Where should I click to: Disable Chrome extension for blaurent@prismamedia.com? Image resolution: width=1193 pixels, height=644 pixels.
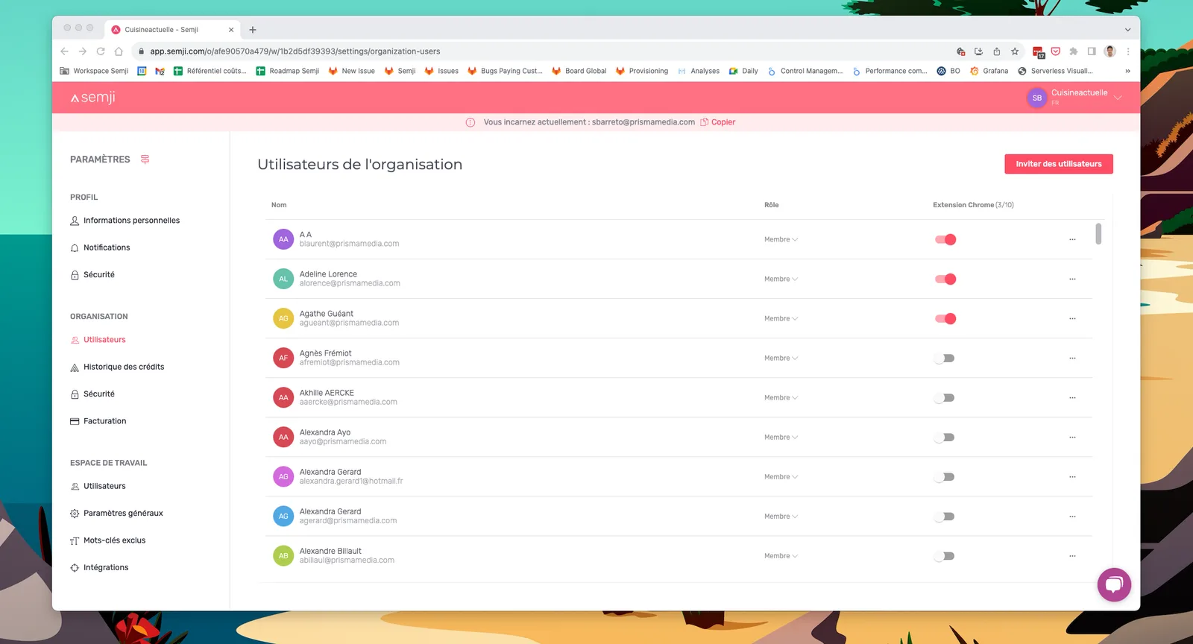945,239
